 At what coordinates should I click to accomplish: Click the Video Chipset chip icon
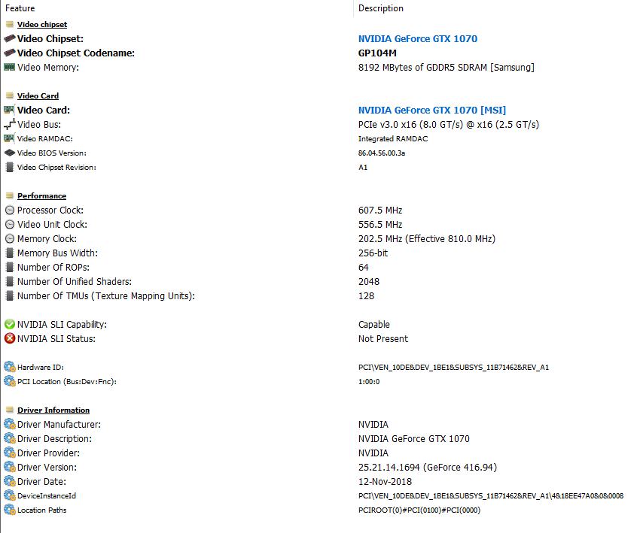coord(9,39)
